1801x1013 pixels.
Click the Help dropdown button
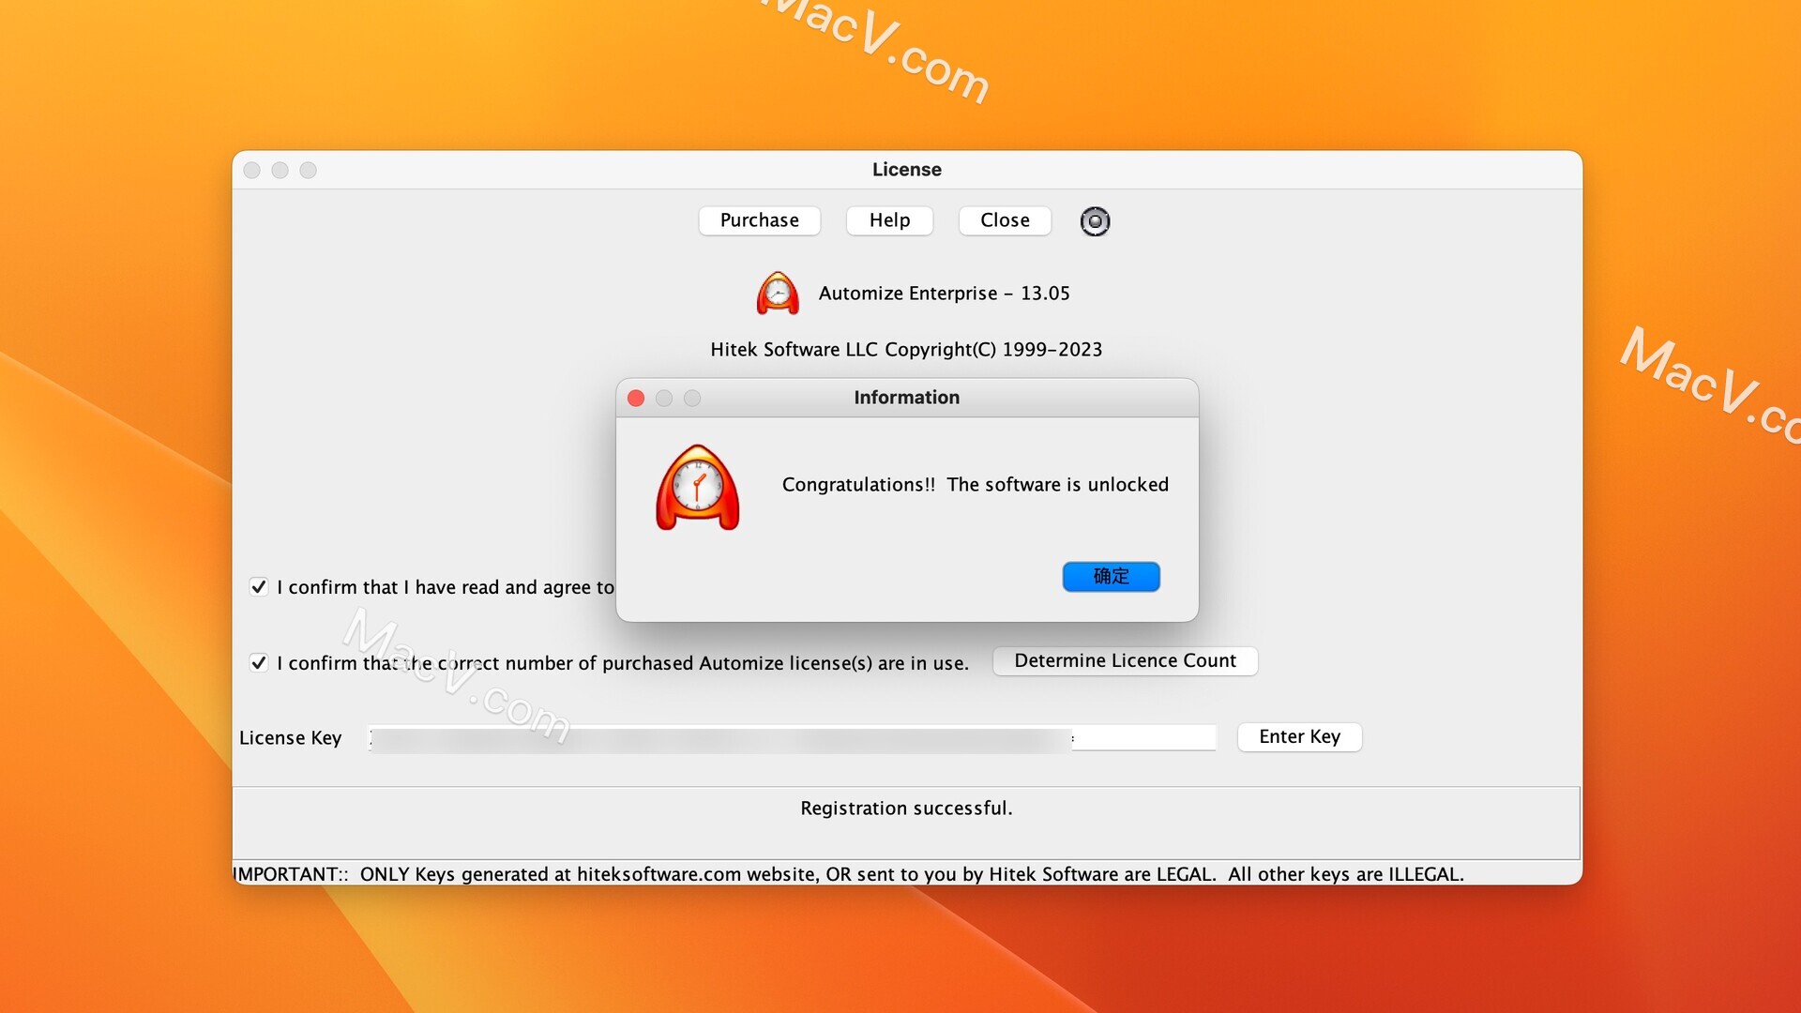click(x=889, y=219)
